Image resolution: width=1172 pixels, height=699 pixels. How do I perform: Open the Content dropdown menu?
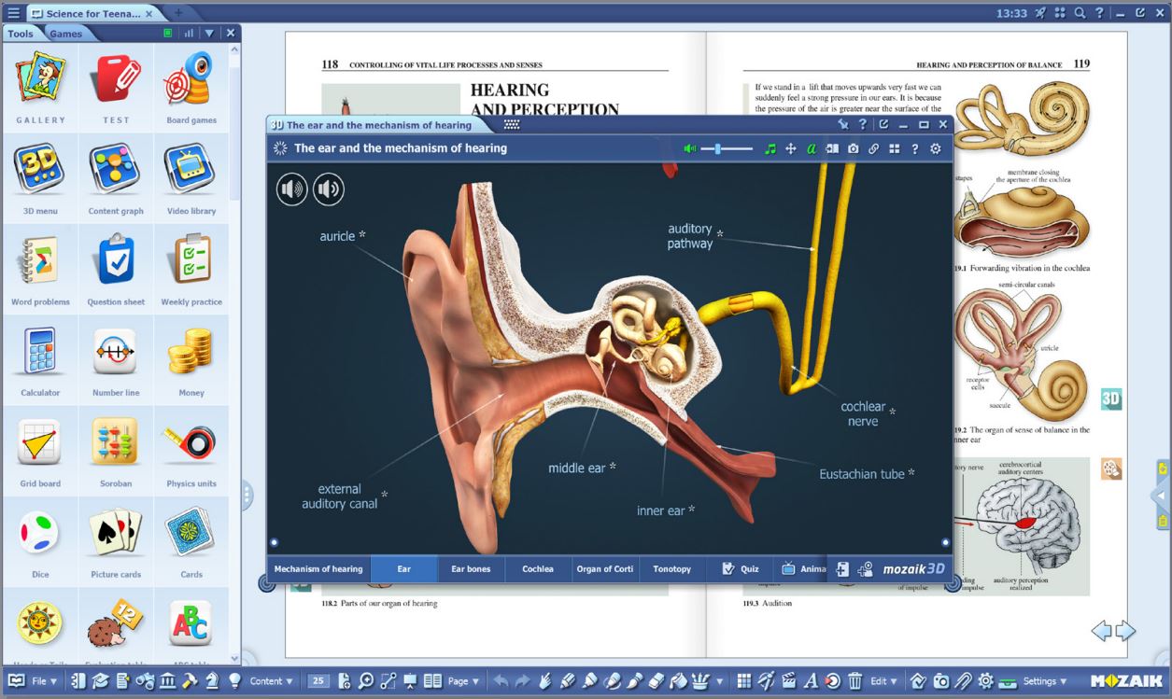[x=272, y=681]
